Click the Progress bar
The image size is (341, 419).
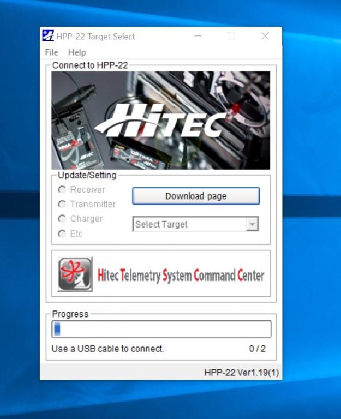pos(161,330)
